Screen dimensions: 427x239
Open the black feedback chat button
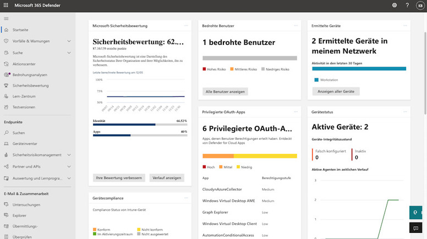415,228
